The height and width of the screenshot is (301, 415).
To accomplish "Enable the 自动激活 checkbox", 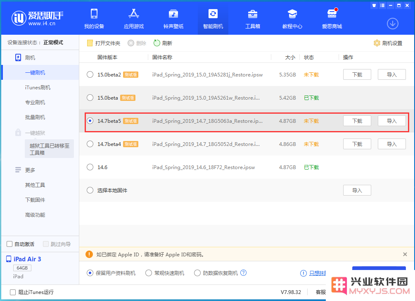I will (x=9, y=244).
